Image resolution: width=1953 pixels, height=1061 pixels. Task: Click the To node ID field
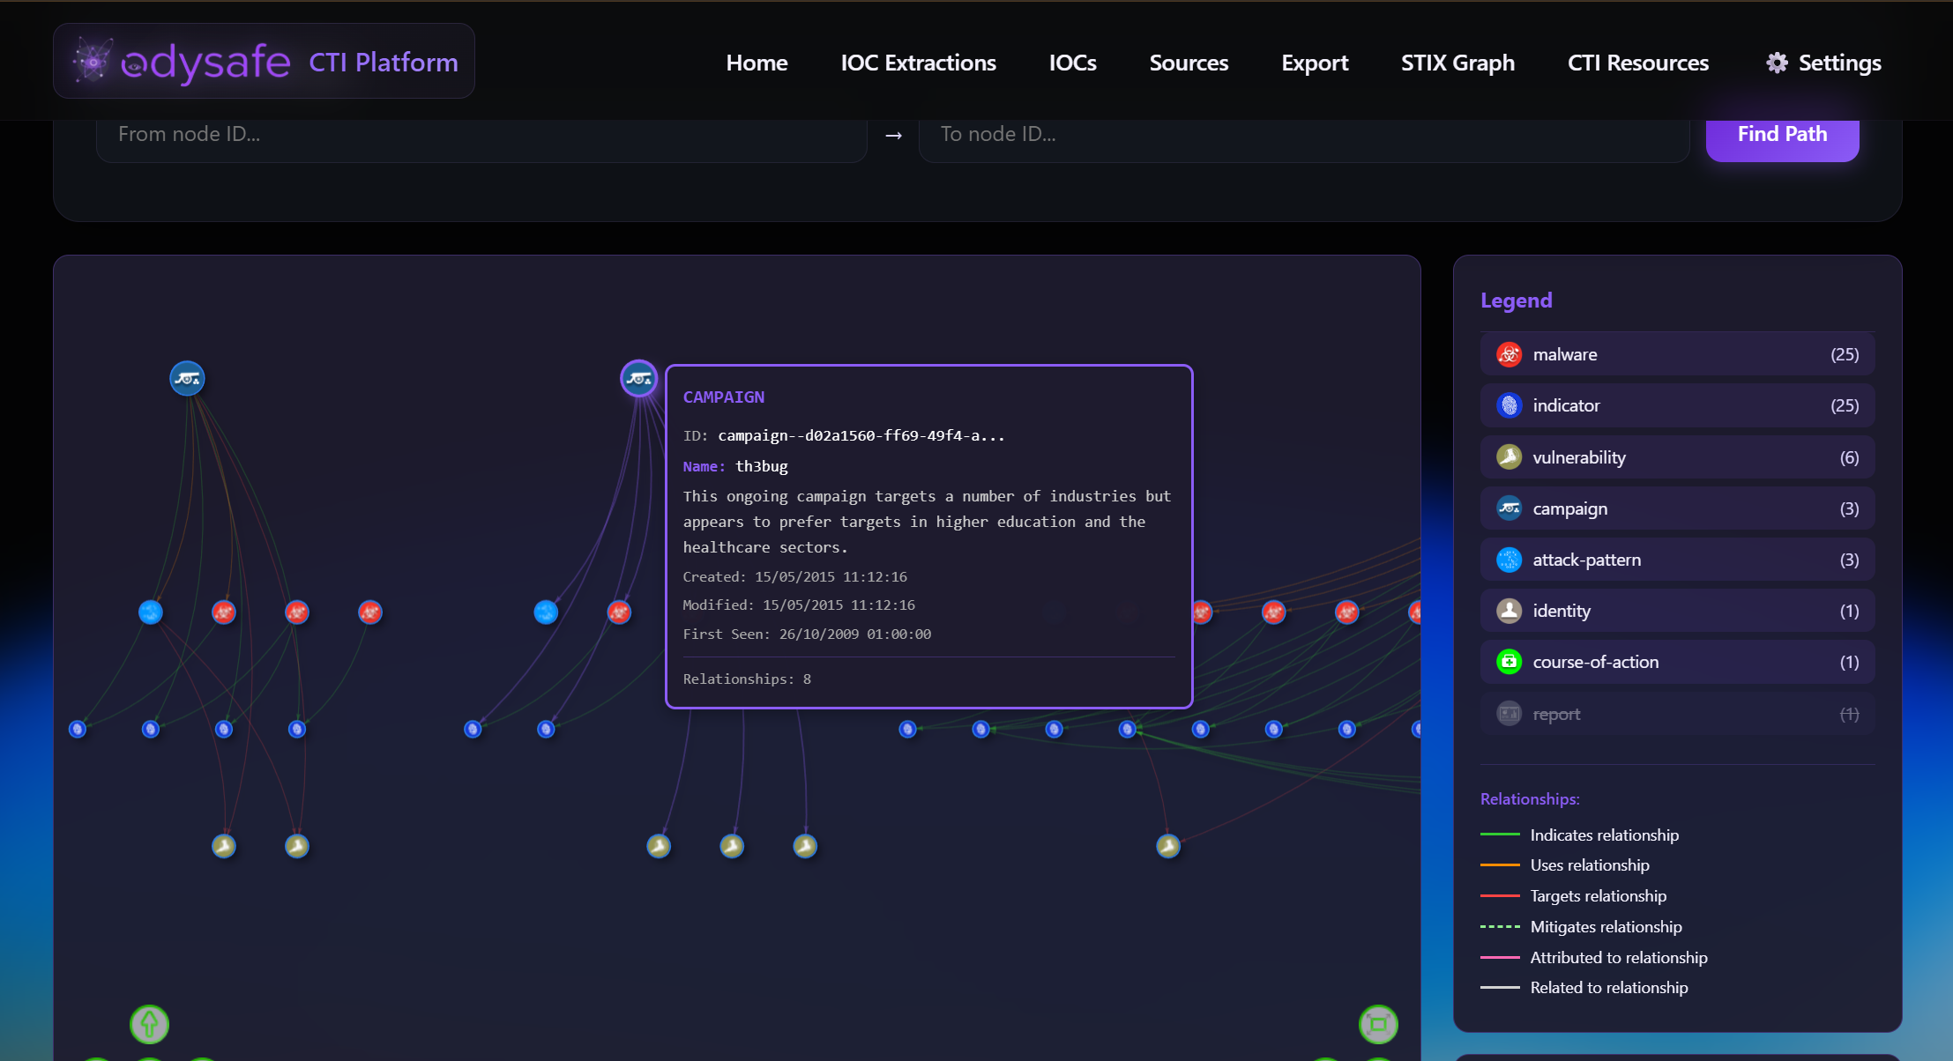(x=1303, y=134)
